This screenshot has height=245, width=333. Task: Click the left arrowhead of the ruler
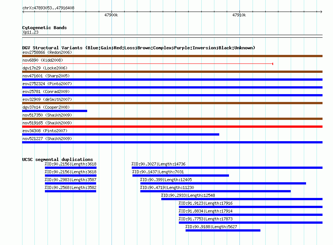pos(23,12)
